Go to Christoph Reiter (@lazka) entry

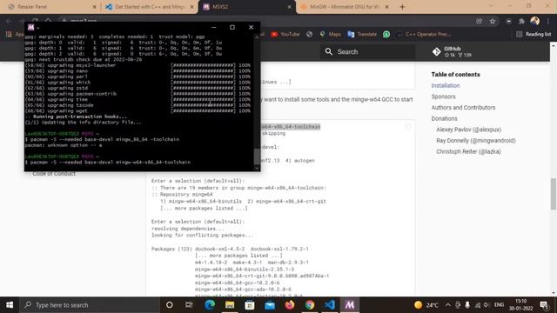click(x=468, y=151)
